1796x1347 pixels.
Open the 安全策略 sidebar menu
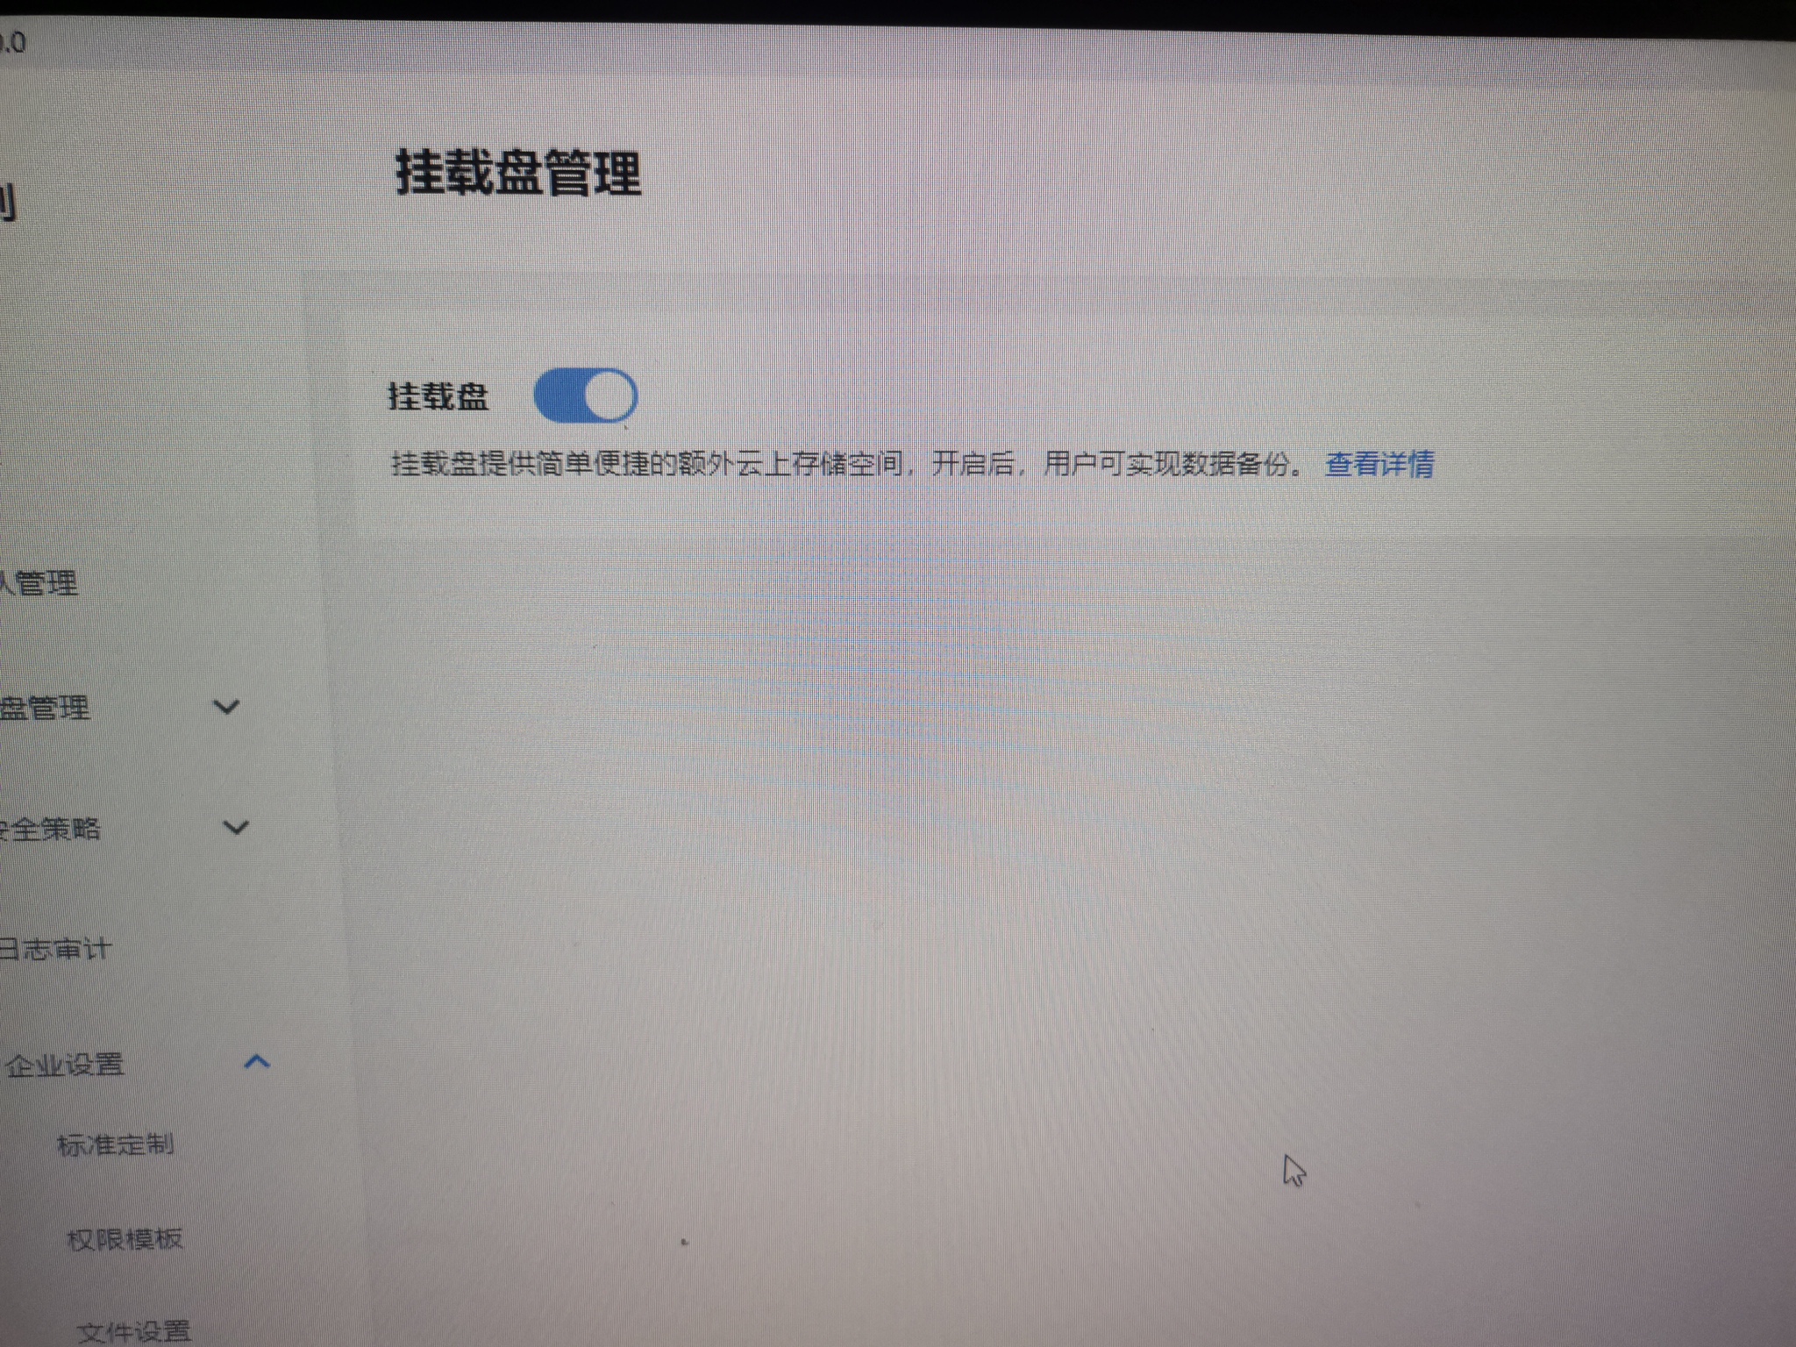coord(51,829)
